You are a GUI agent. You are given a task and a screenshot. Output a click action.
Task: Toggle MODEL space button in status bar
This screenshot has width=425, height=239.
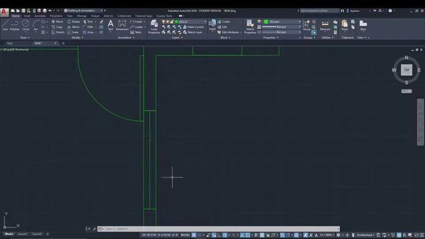tap(185, 235)
